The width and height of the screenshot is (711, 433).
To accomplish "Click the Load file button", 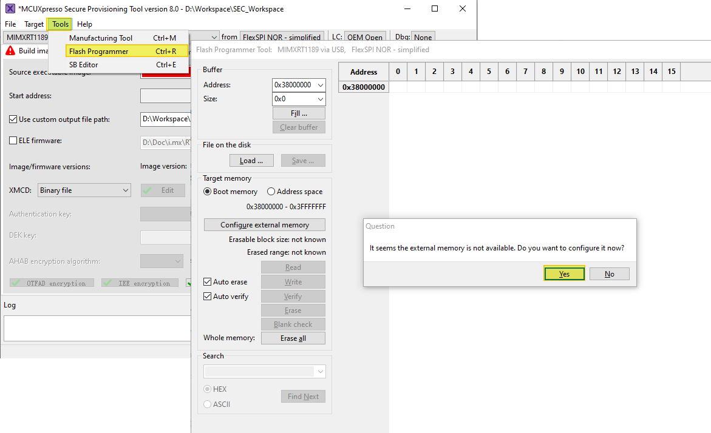I will (251, 161).
